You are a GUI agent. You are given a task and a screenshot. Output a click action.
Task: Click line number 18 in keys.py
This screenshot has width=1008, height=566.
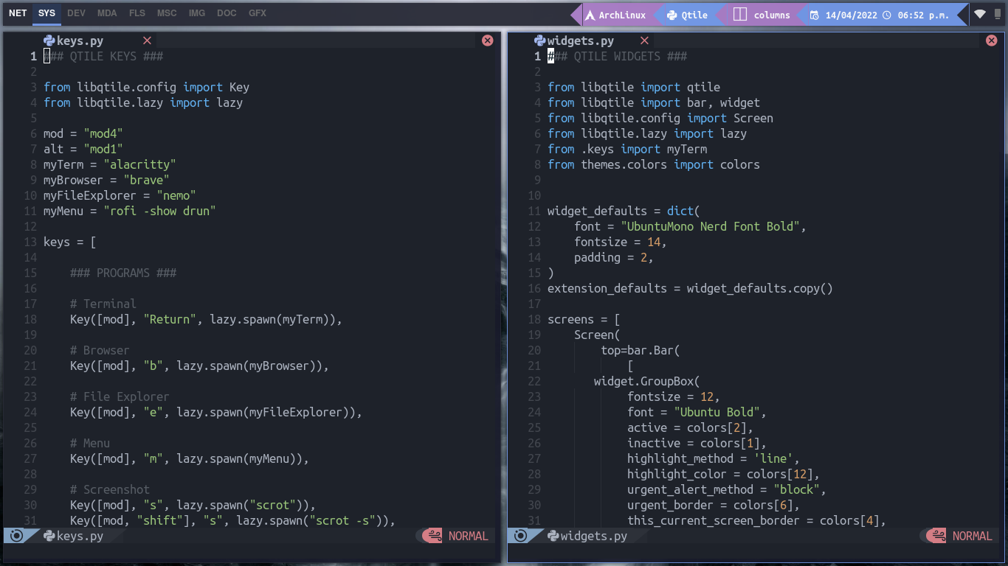pyautogui.click(x=31, y=319)
